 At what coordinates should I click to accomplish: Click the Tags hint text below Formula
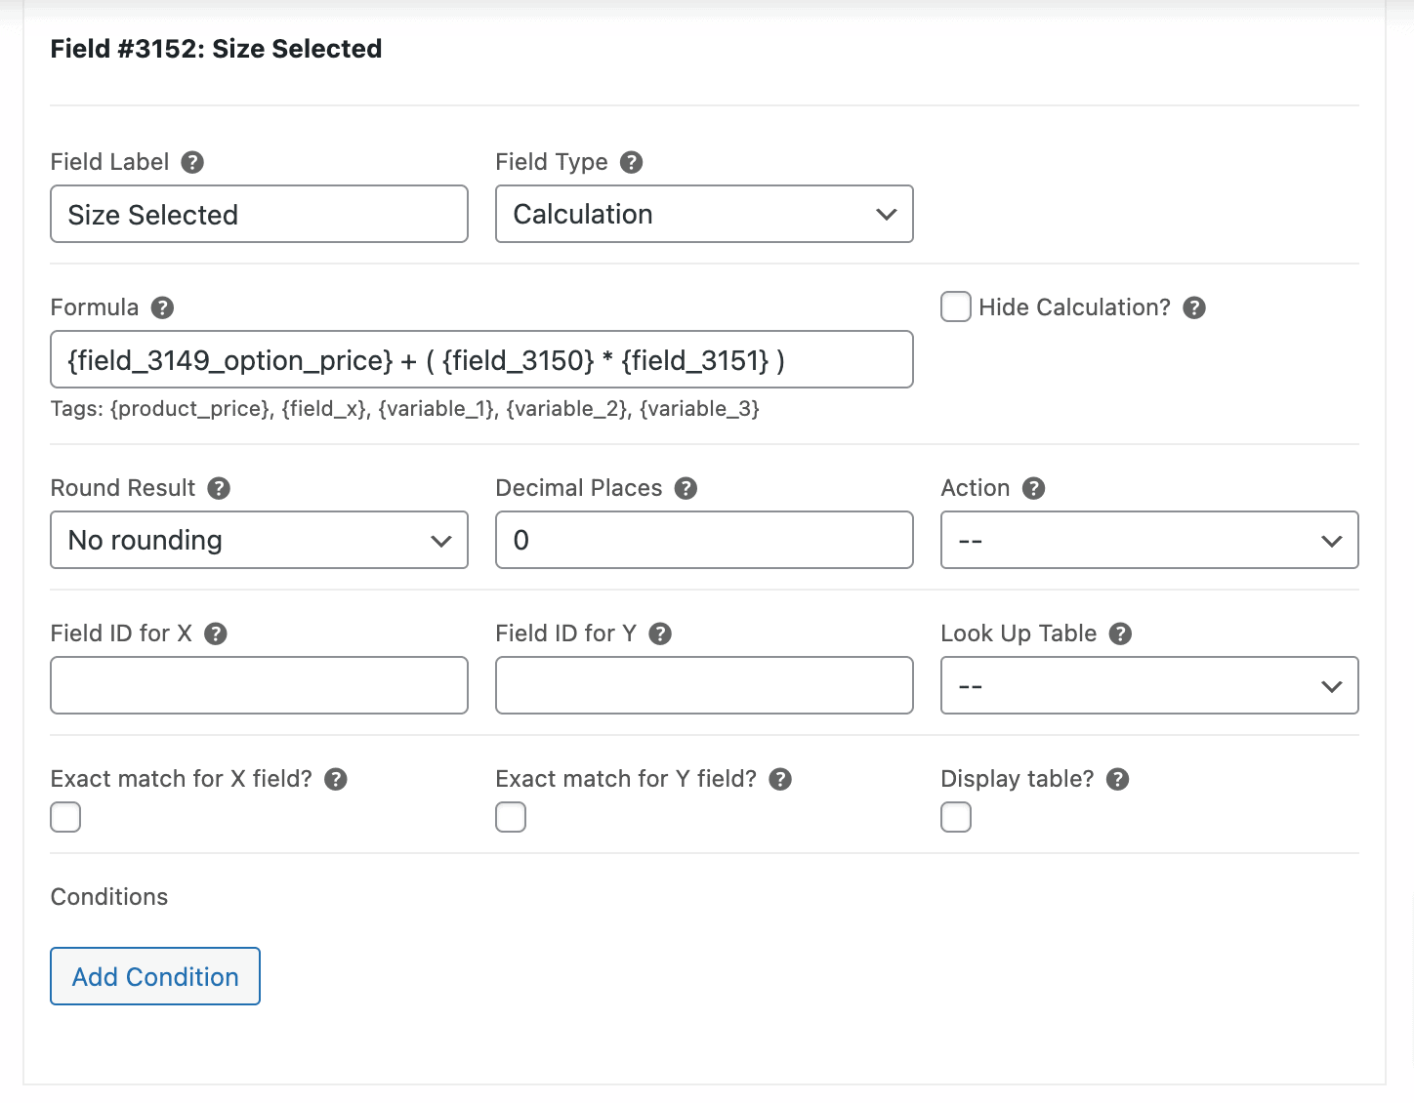[x=405, y=409]
